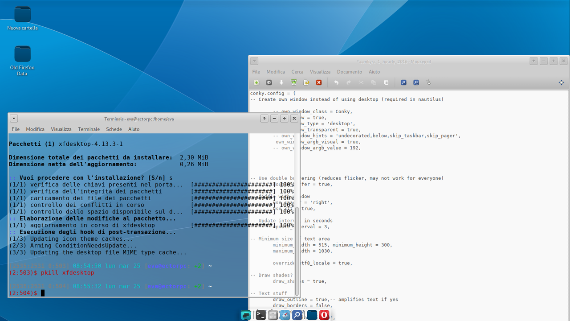Viewport: 570px width, 321px height.
Task: Click the Paste icon in Mousepad toolbar
Action: click(x=386, y=82)
